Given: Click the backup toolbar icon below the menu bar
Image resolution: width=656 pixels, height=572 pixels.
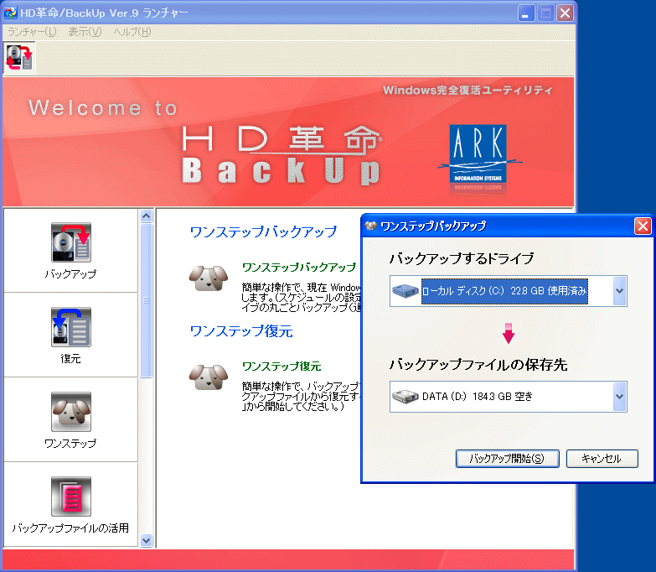Looking at the screenshot, I should coord(19,57).
